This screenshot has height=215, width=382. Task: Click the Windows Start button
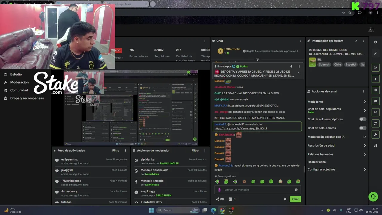151,210
